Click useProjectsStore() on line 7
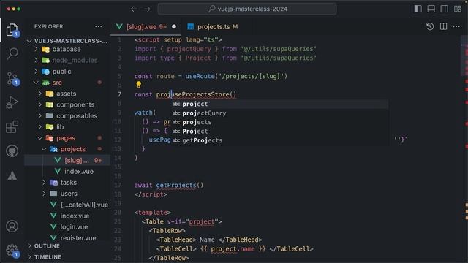 [204, 94]
